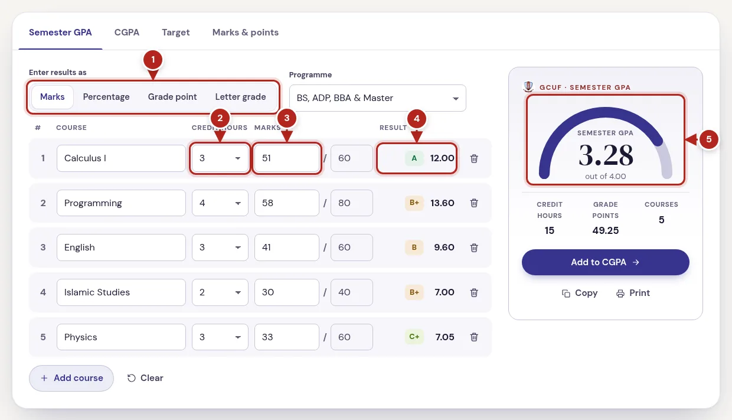732x420 pixels.
Task: Delete the Physics course row
Action: (473, 337)
